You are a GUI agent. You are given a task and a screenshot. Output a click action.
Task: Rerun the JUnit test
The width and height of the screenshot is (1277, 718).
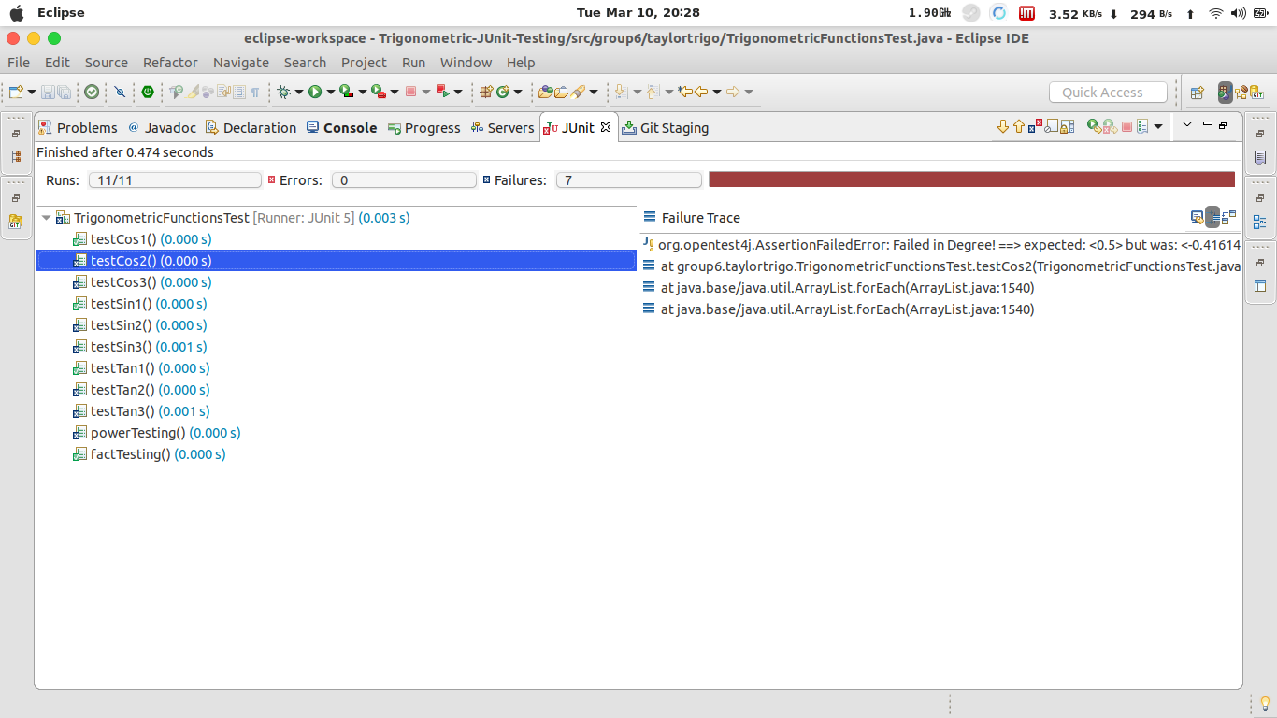[1094, 126]
